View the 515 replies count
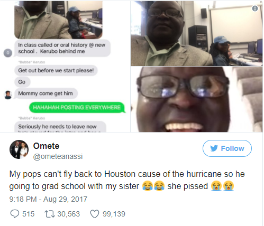The height and width of the screenshot is (226, 264). (x=29, y=214)
